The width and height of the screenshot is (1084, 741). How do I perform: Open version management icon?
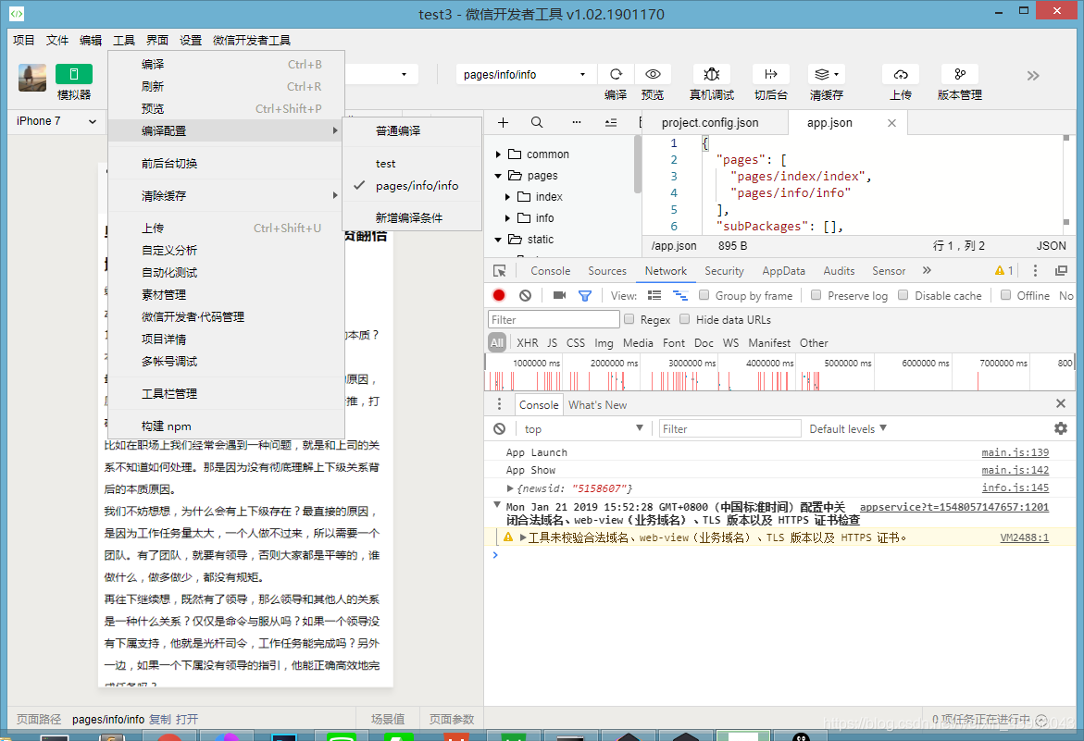tap(960, 74)
